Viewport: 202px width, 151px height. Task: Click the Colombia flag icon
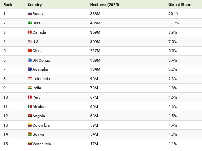coord(30,125)
